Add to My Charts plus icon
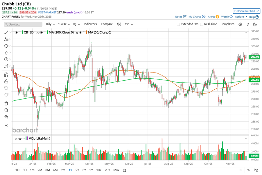 pyautogui.click(x=204, y=17)
